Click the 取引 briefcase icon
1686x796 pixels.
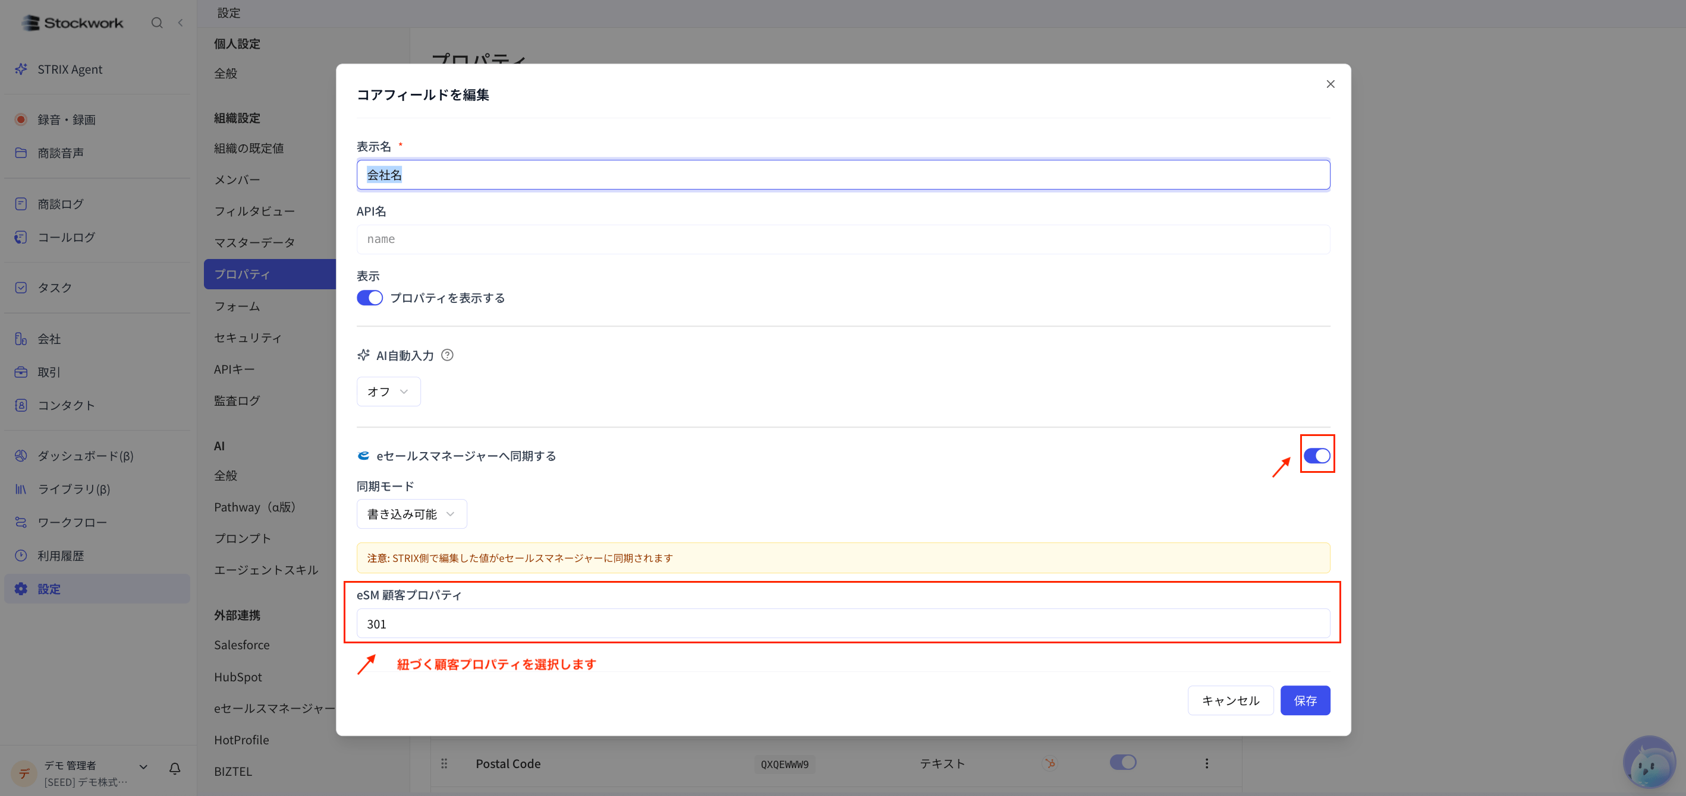click(21, 371)
